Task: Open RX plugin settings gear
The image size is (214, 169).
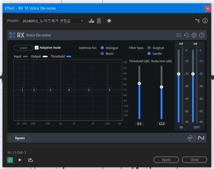Action: pos(194,35)
